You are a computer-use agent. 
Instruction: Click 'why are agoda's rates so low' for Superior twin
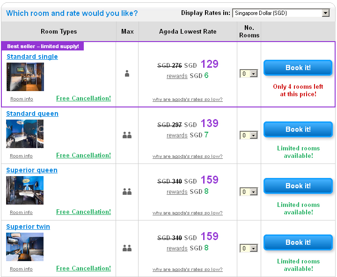click(188, 269)
